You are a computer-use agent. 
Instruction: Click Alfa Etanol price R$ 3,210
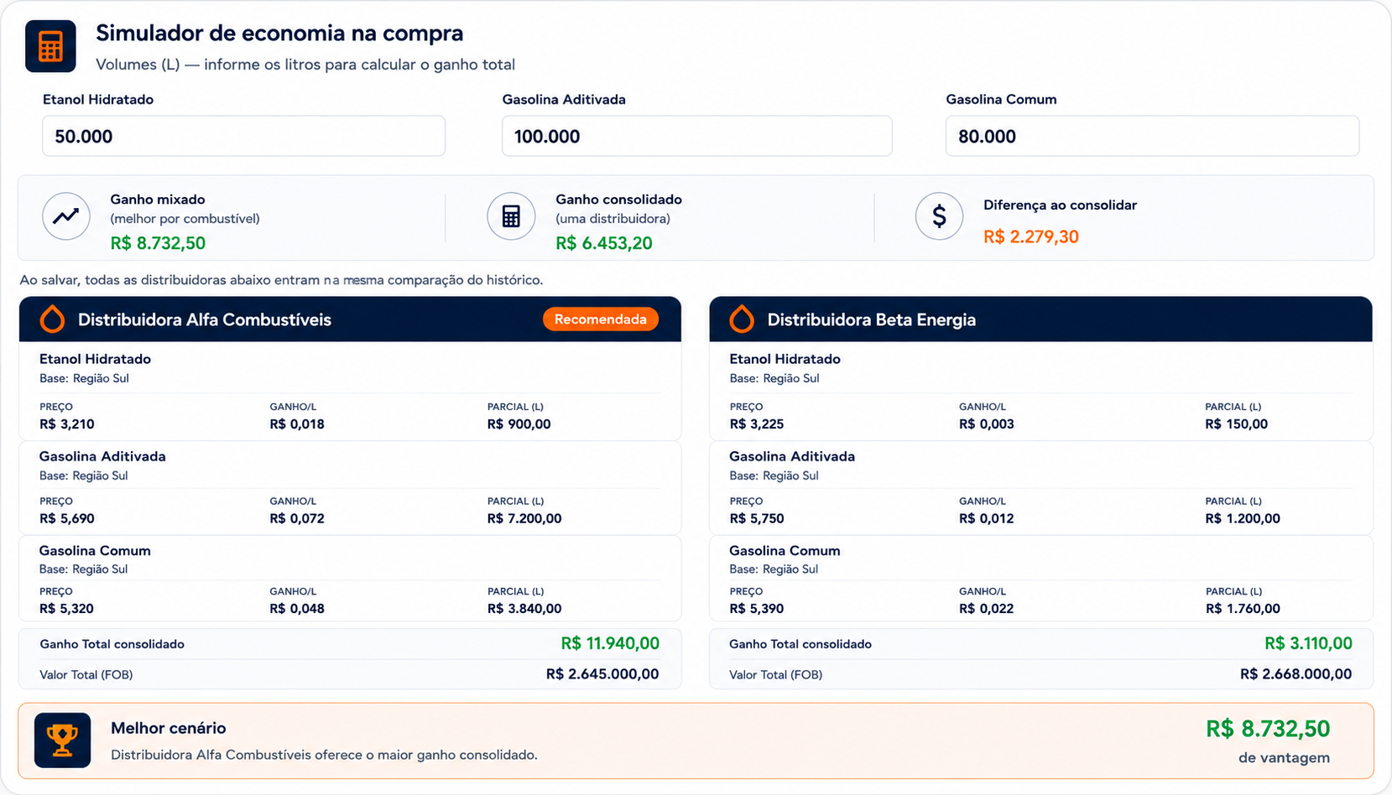[67, 424]
